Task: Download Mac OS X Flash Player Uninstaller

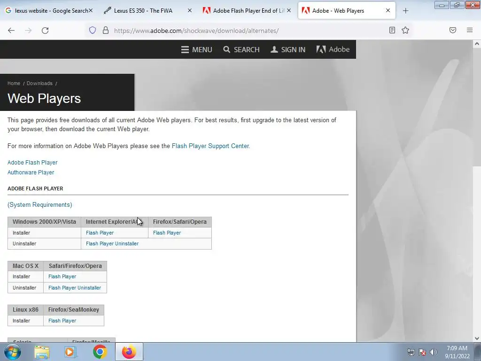Action: [x=75, y=288]
